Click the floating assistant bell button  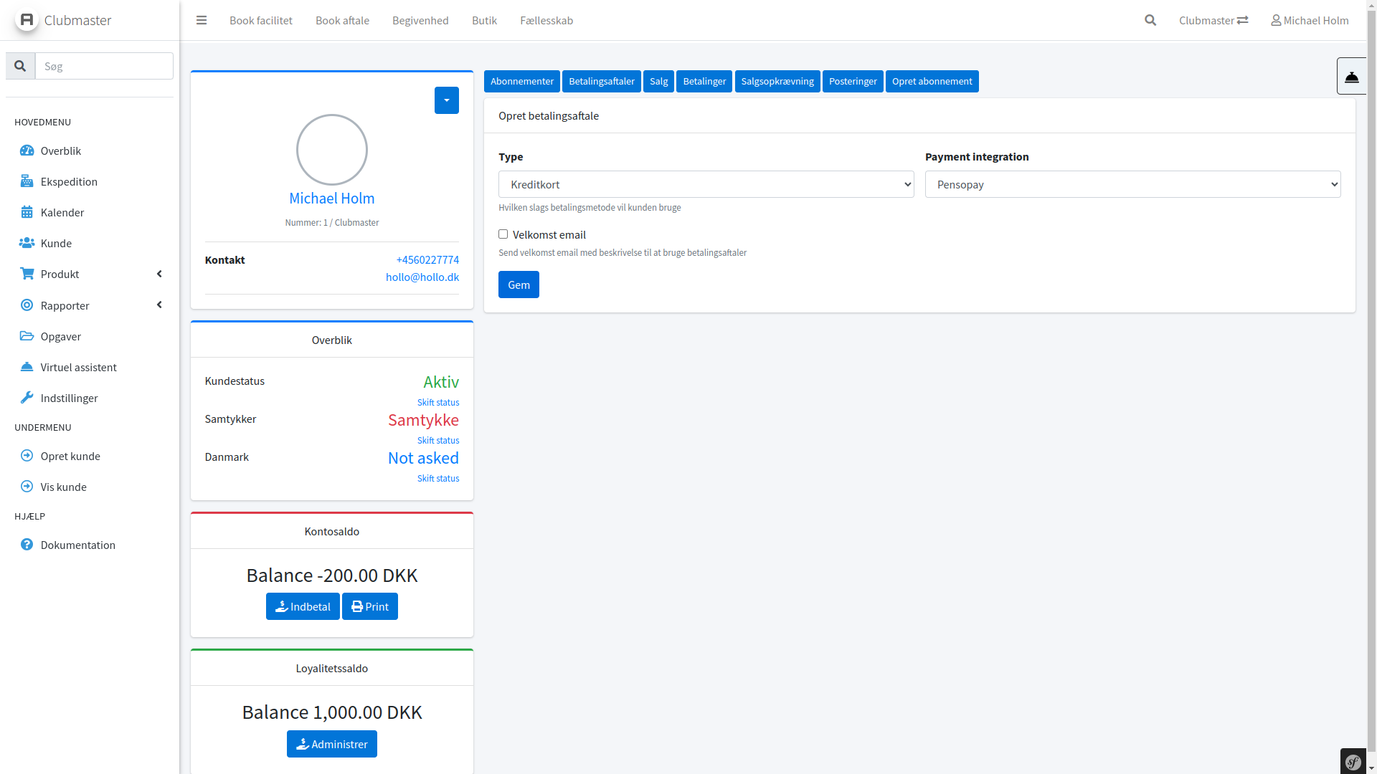[x=1351, y=76]
